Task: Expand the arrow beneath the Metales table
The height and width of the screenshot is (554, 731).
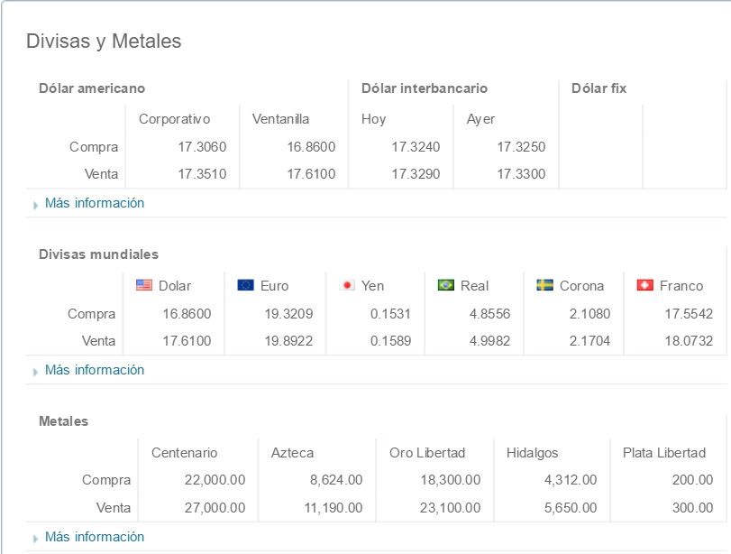Action: (36, 537)
